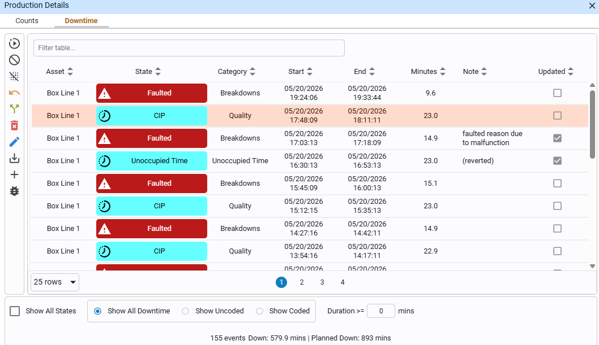The width and height of the screenshot is (599, 345).
Task: Open the 25 rows dropdown
Action: (54, 282)
